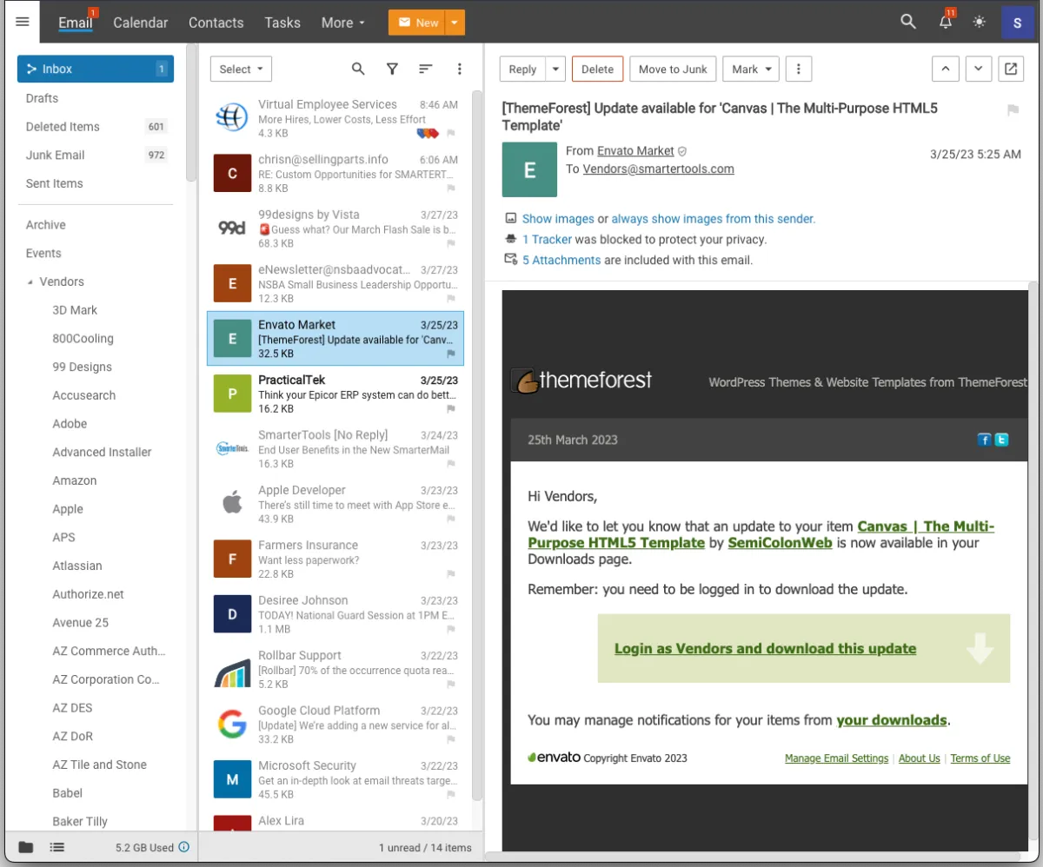This screenshot has height=867, width=1043.
Task: Open the New button dropdown arrow
Action: 455,23
